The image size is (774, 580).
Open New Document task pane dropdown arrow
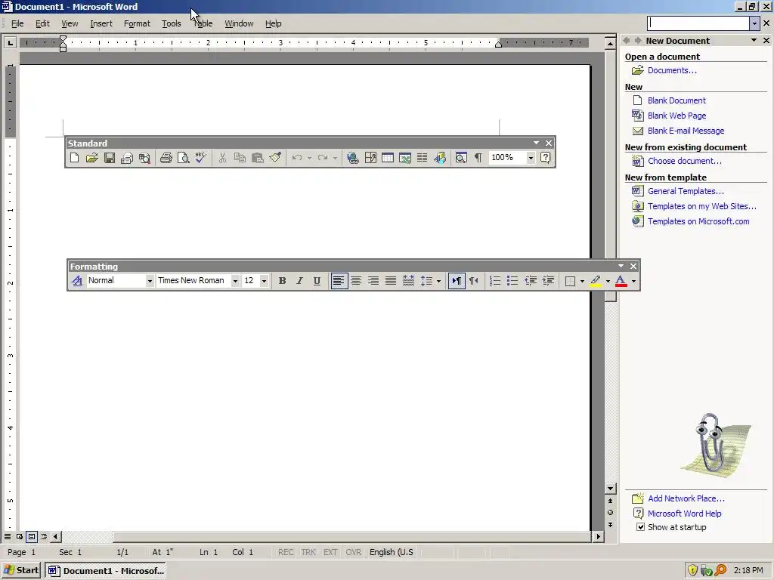click(x=754, y=41)
